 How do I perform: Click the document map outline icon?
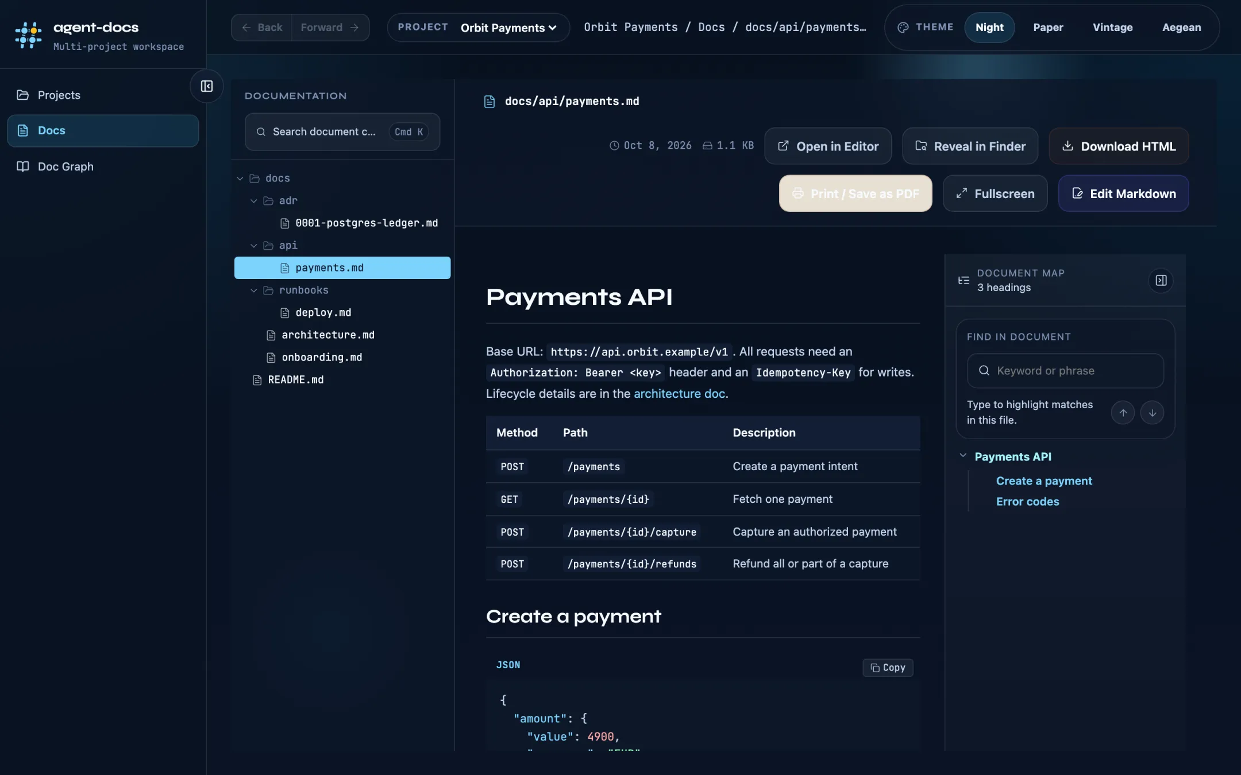[963, 280]
